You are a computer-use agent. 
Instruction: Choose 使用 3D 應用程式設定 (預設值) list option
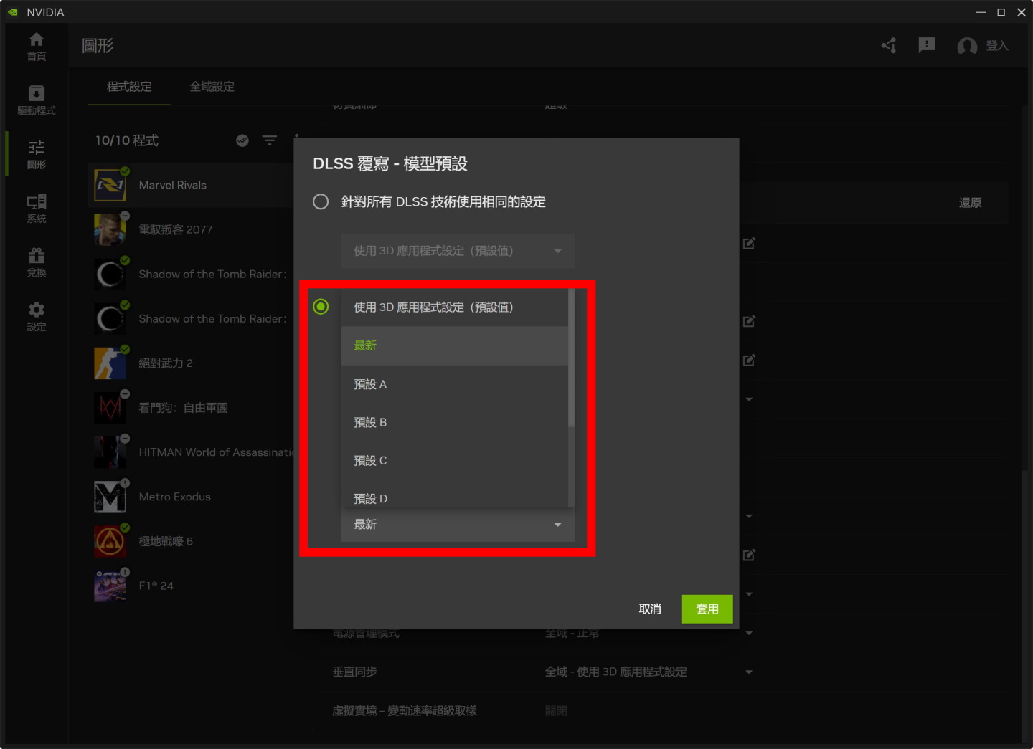(455, 307)
